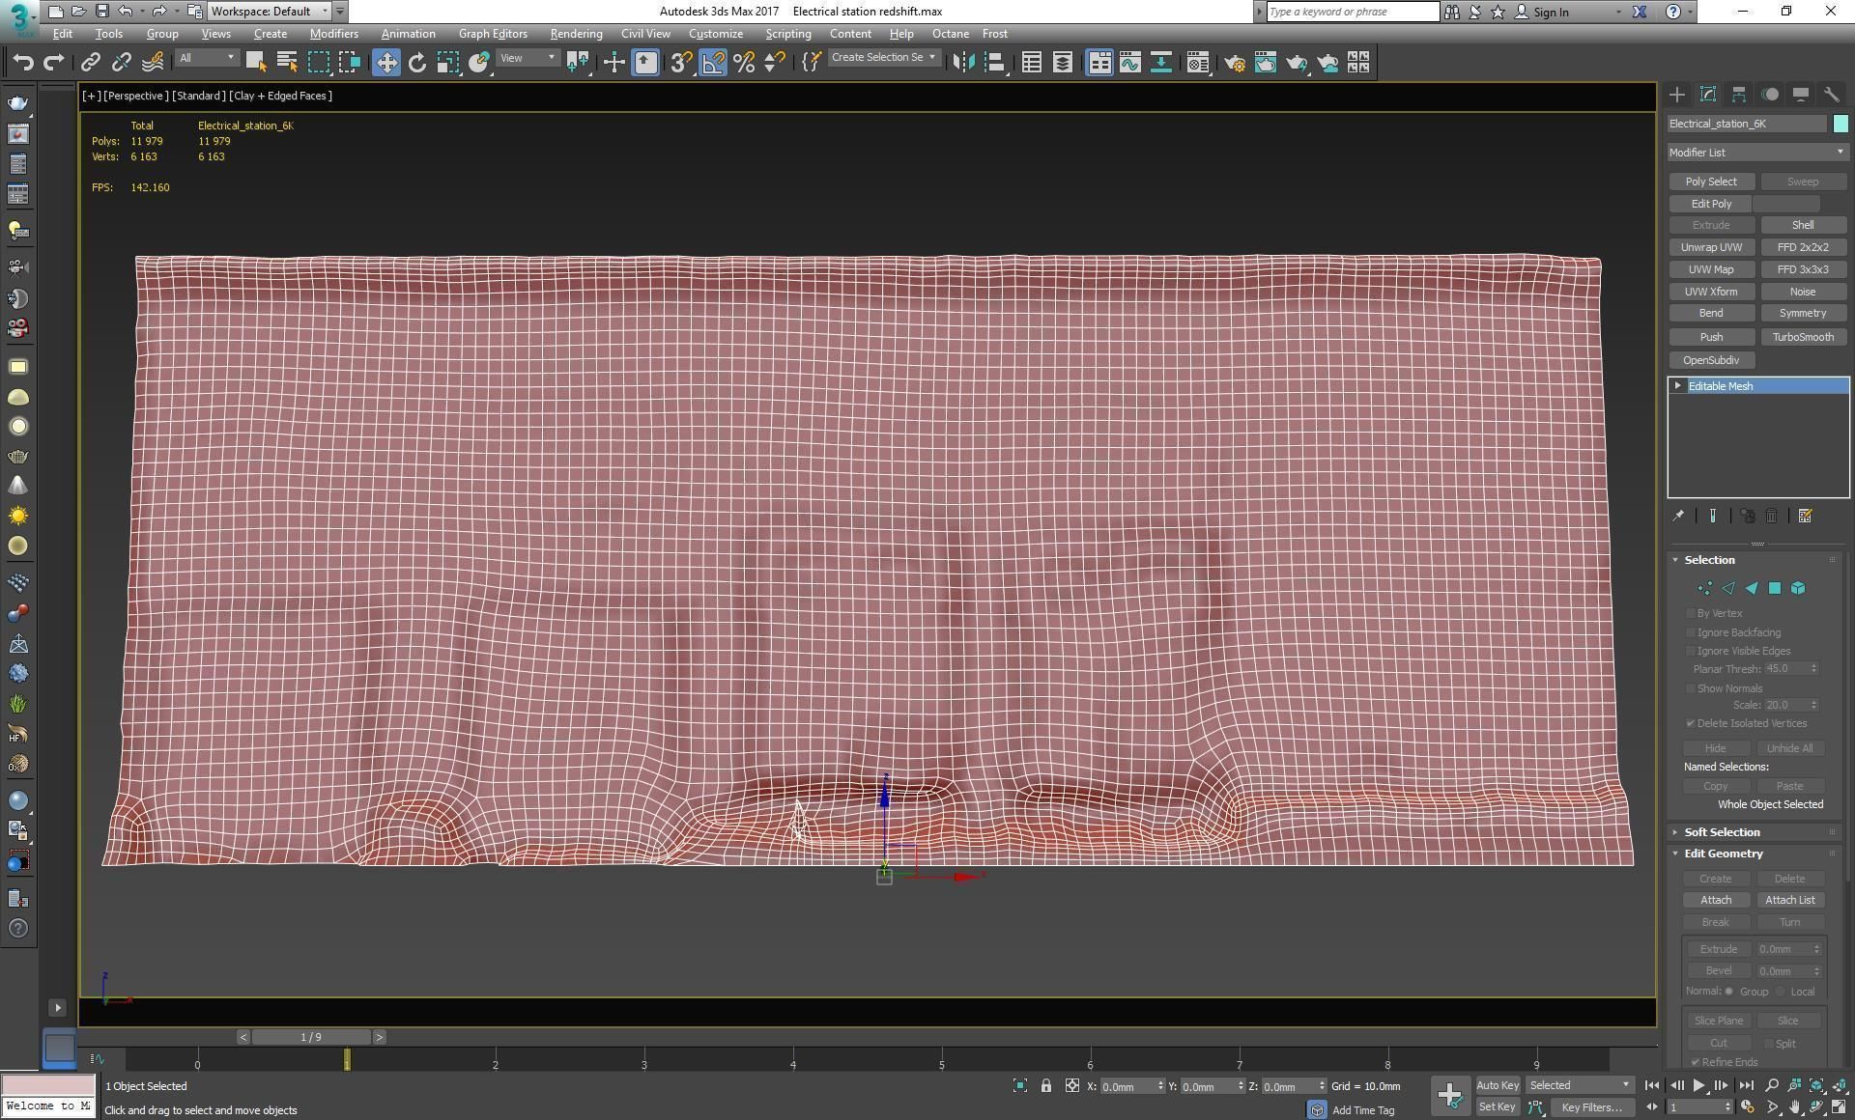Screen dimensions: 1855x1120
Task: Open the Layer Explorer icon
Action: [1063, 63]
